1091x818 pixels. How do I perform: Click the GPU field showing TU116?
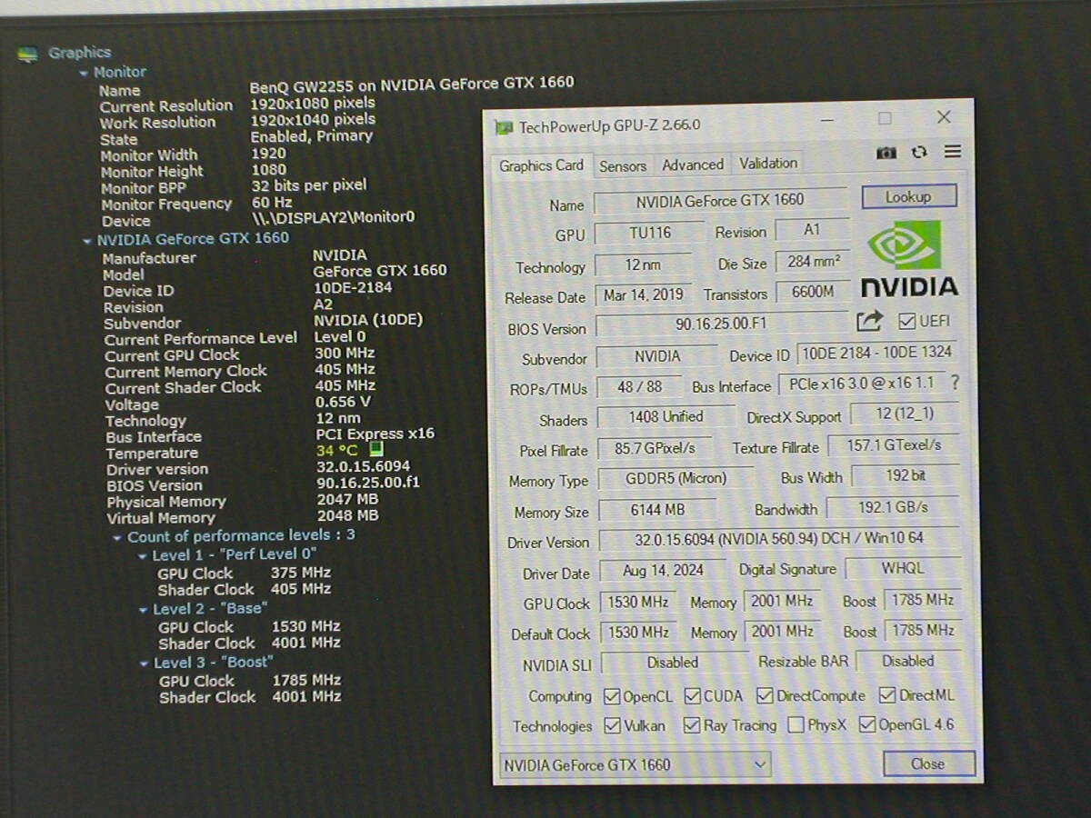pyautogui.click(x=649, y=233)
